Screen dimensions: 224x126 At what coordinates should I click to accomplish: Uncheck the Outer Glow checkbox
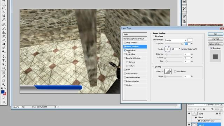[125, 50]
